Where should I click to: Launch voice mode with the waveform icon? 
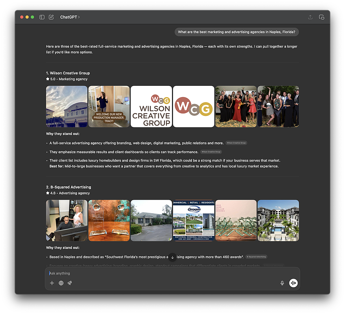click(293, 283)
